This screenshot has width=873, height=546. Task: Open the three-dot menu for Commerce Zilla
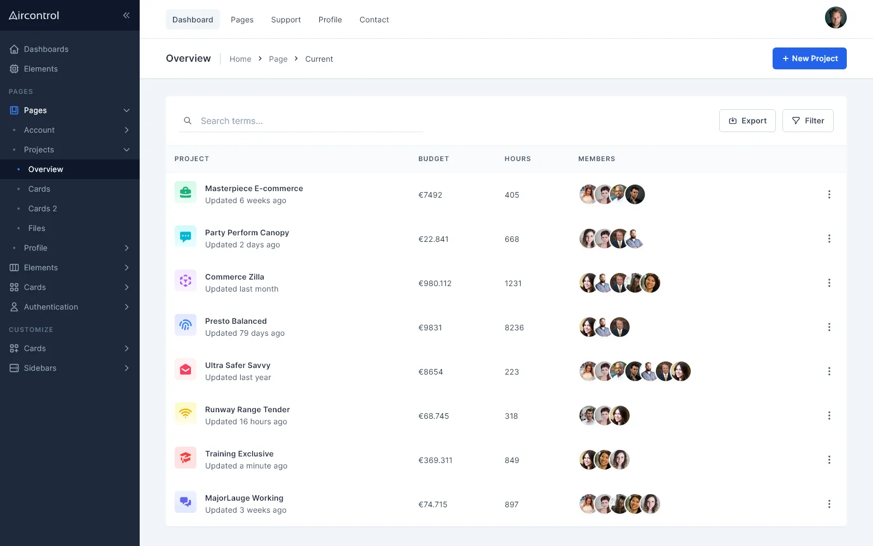pos(829,283)
